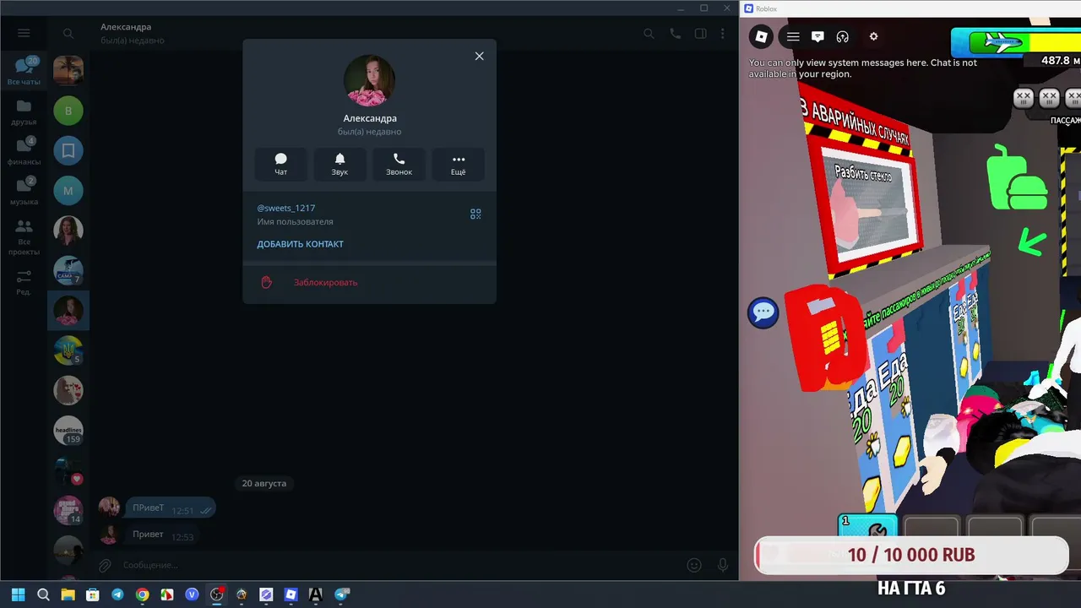Maximize the Telegram window

[x=704, y=8]
